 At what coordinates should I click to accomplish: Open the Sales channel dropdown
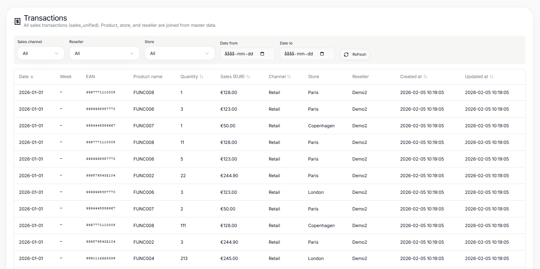pos(41,53)
